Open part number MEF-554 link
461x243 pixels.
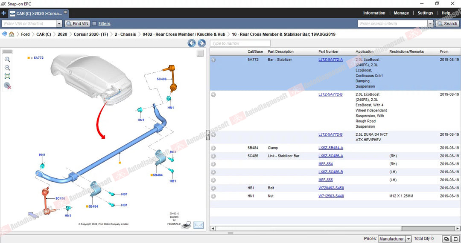click(x=325, y=164)
